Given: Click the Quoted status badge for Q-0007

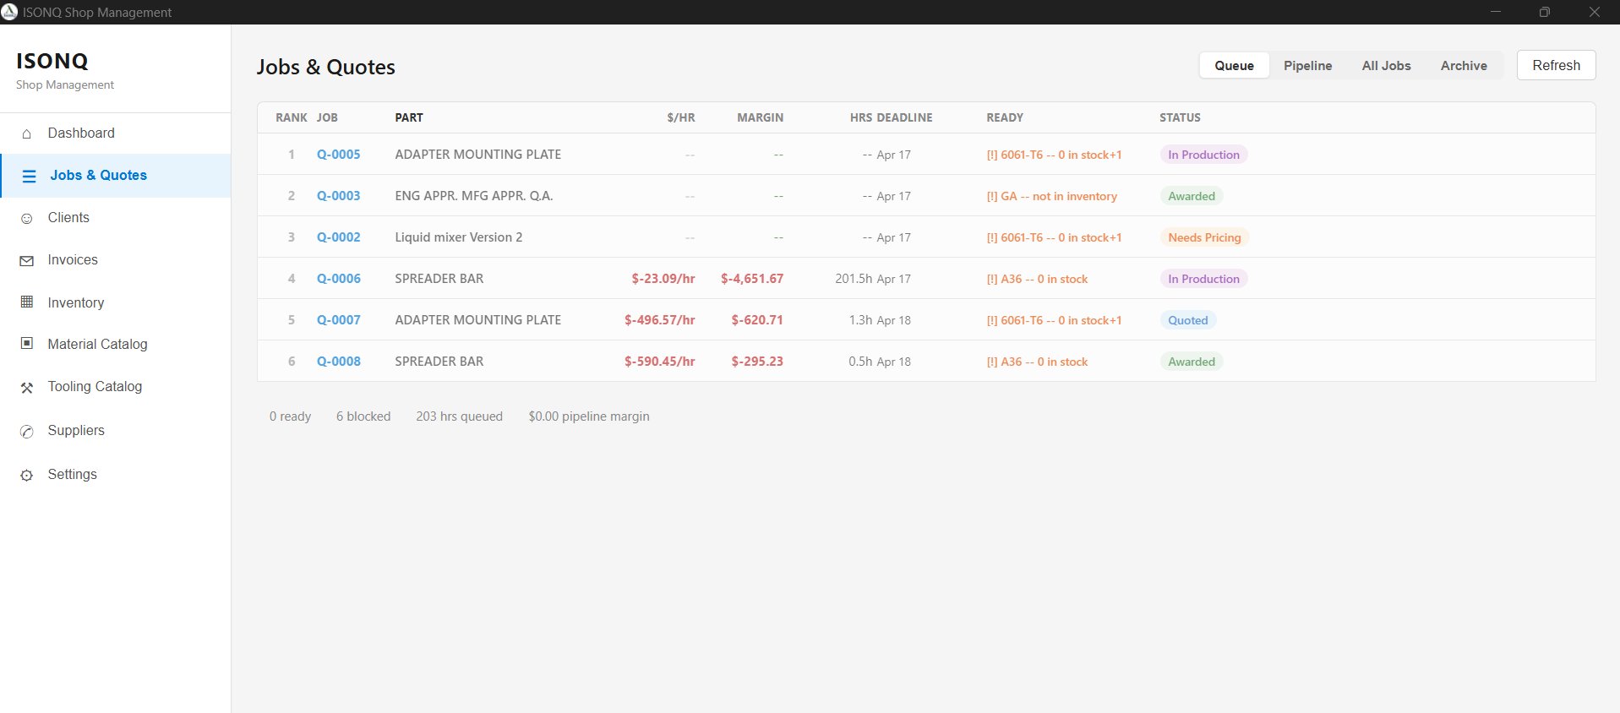Looking at the screenshot, I should (x=1187, y=320).
